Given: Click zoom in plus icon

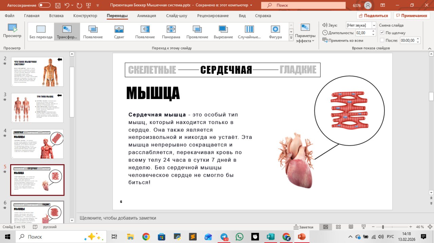Looking at the screenshot, I should click(x=411, y=227).
